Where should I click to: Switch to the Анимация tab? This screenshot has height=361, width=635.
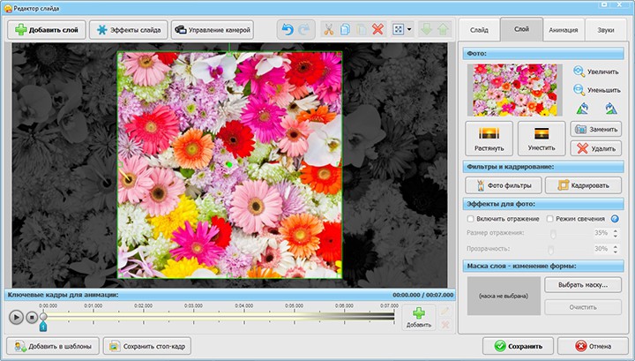[x=564, y=30]
